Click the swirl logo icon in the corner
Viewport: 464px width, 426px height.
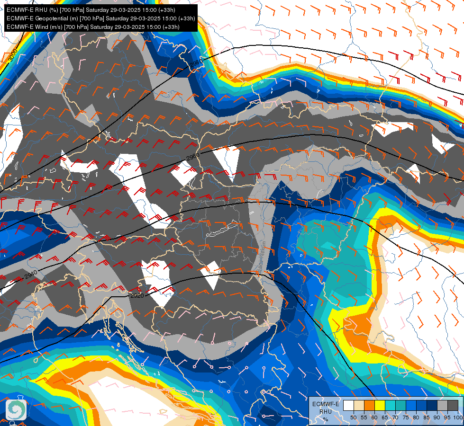(x=16, y=410)
